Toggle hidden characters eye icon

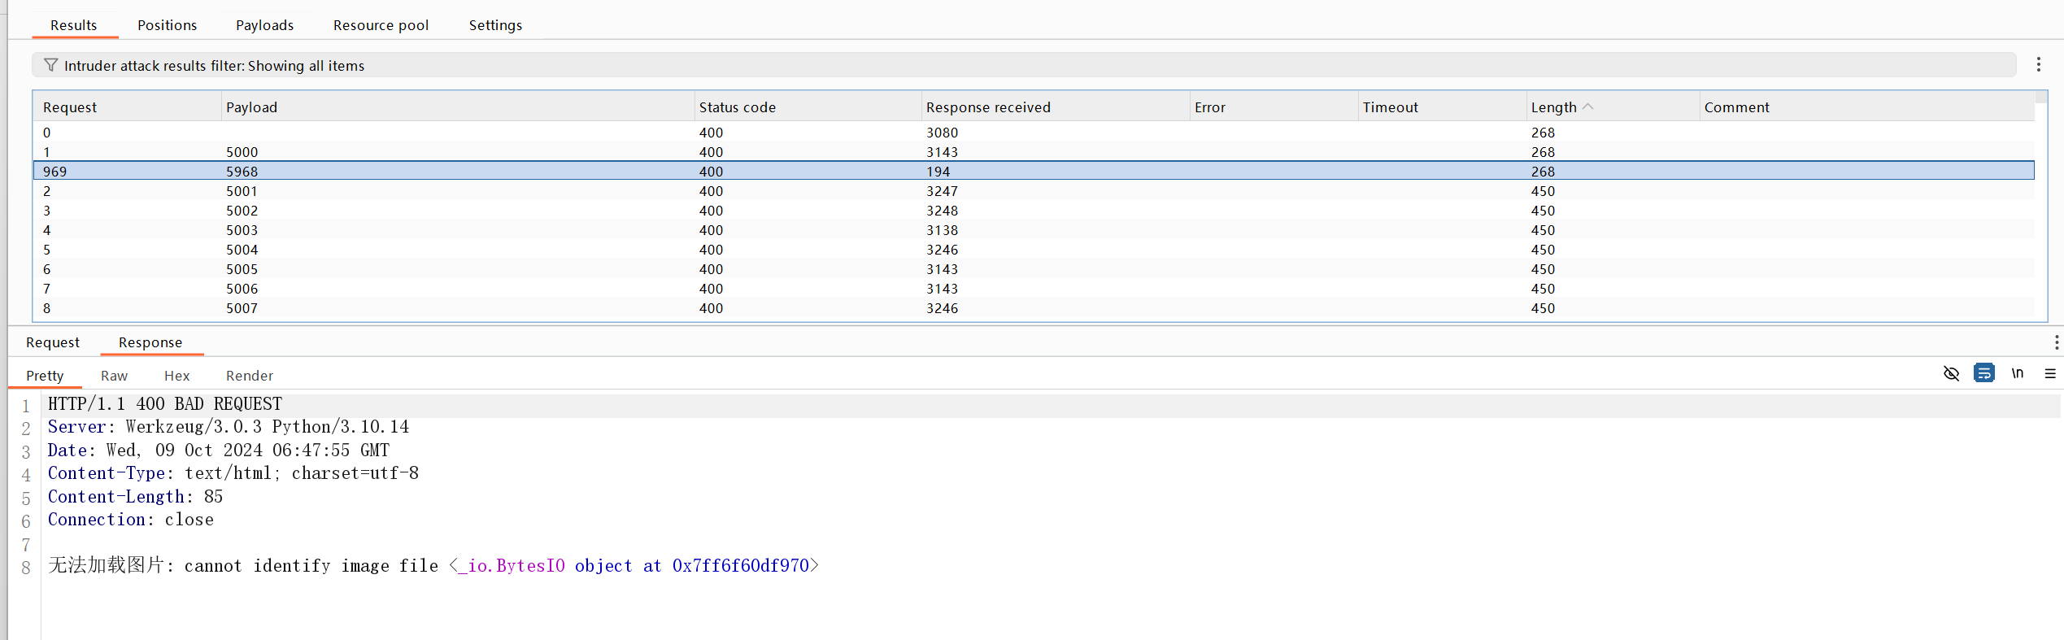pyautogui.click(x=1951, y=373)
